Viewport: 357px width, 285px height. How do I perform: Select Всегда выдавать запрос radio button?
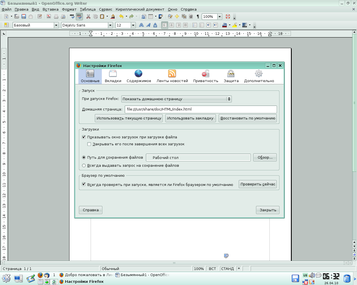click(x=84, y=166)
